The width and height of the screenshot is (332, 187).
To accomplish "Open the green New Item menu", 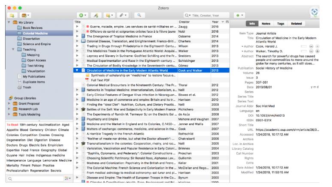I will 83,15.
